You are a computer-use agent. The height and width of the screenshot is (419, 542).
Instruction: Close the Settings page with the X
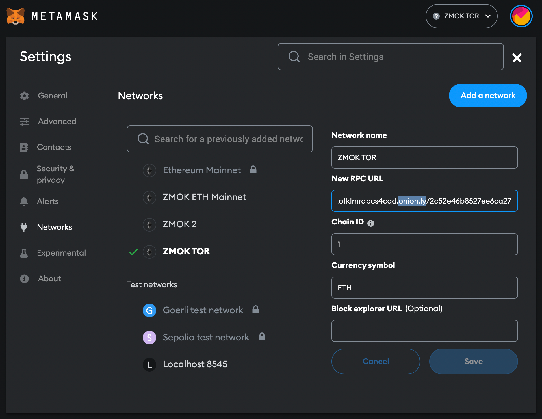point(517,58)
